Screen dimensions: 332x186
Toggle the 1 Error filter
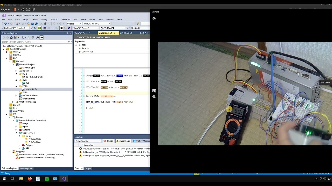108,141
